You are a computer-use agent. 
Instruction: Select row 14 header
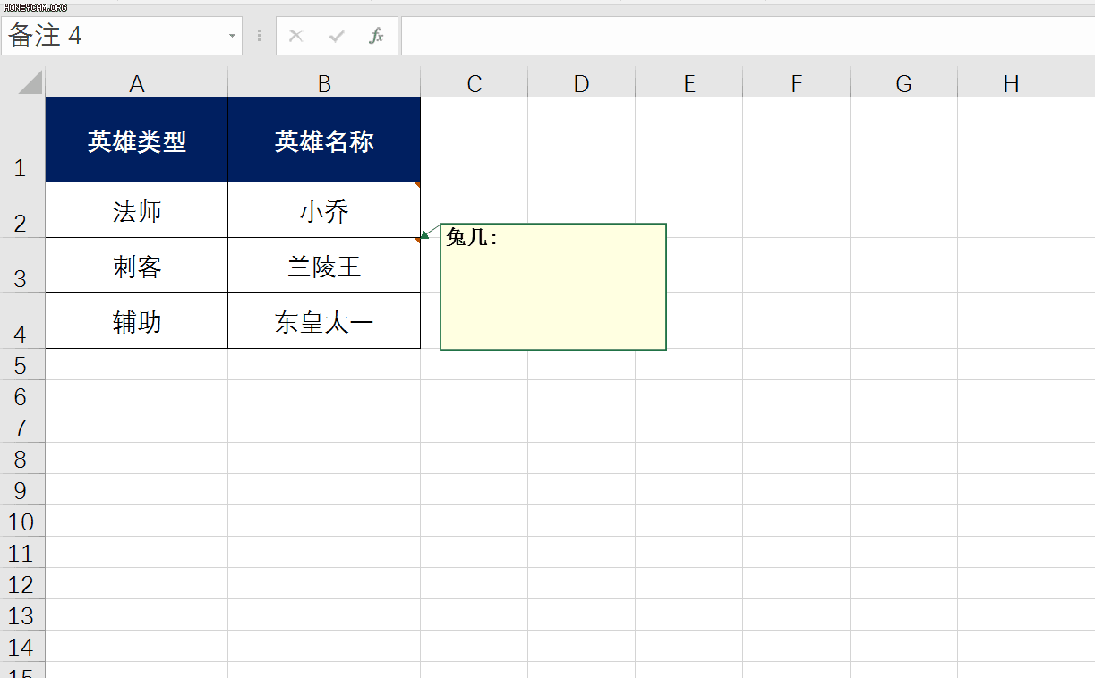click(22, 646)
